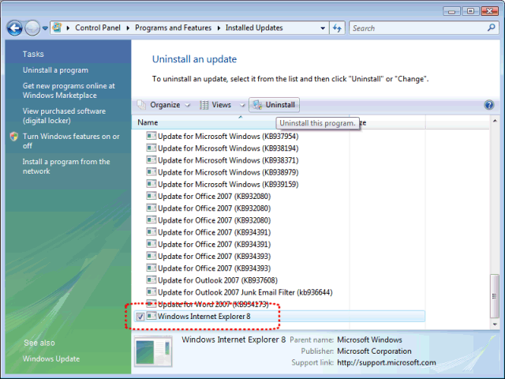The image size is (505, 379).
Task: Click the magnifier search icon
Action: pyautogui.click(x=491, y=28)
